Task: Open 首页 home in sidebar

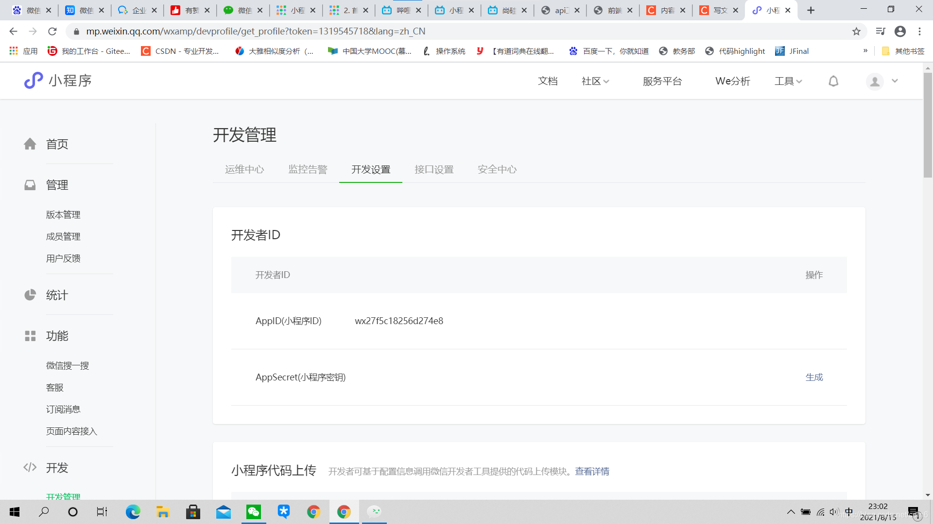Action: [x=57, y=144]
